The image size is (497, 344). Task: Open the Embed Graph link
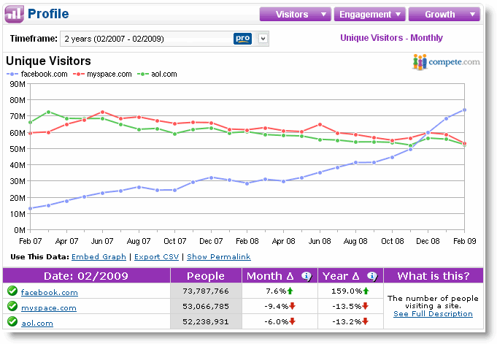(x=99, y=257)
